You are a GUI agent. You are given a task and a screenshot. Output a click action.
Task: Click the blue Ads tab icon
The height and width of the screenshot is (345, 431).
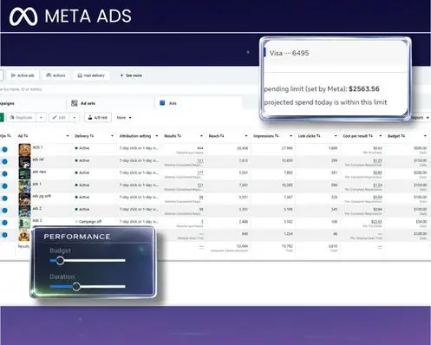pyautogui.click(x=162, y=103)
